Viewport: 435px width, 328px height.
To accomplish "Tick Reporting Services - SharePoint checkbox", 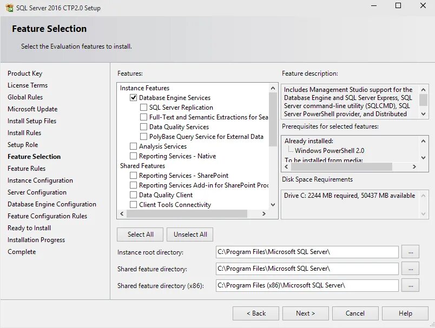I will coord(133,176).
